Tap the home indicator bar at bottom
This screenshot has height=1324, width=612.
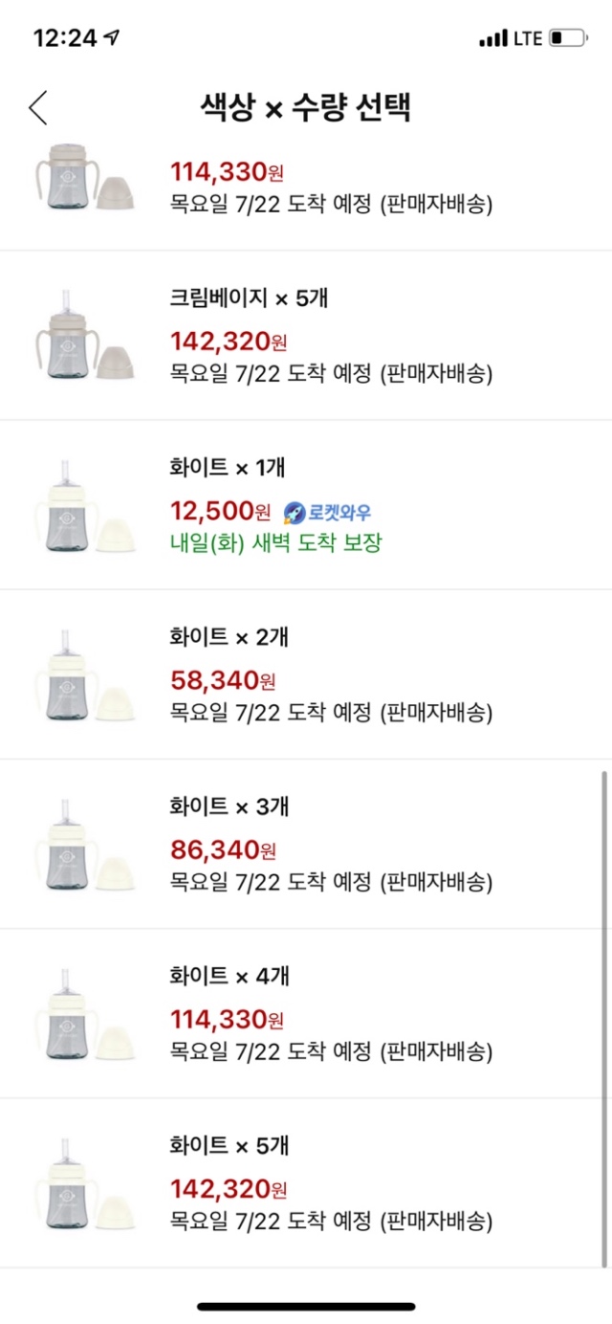[x=306, y=1306]
